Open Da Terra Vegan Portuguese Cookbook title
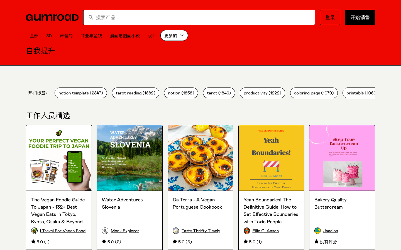Image resolution: width=401 pixels, height=250 pixels. (197, 203)
